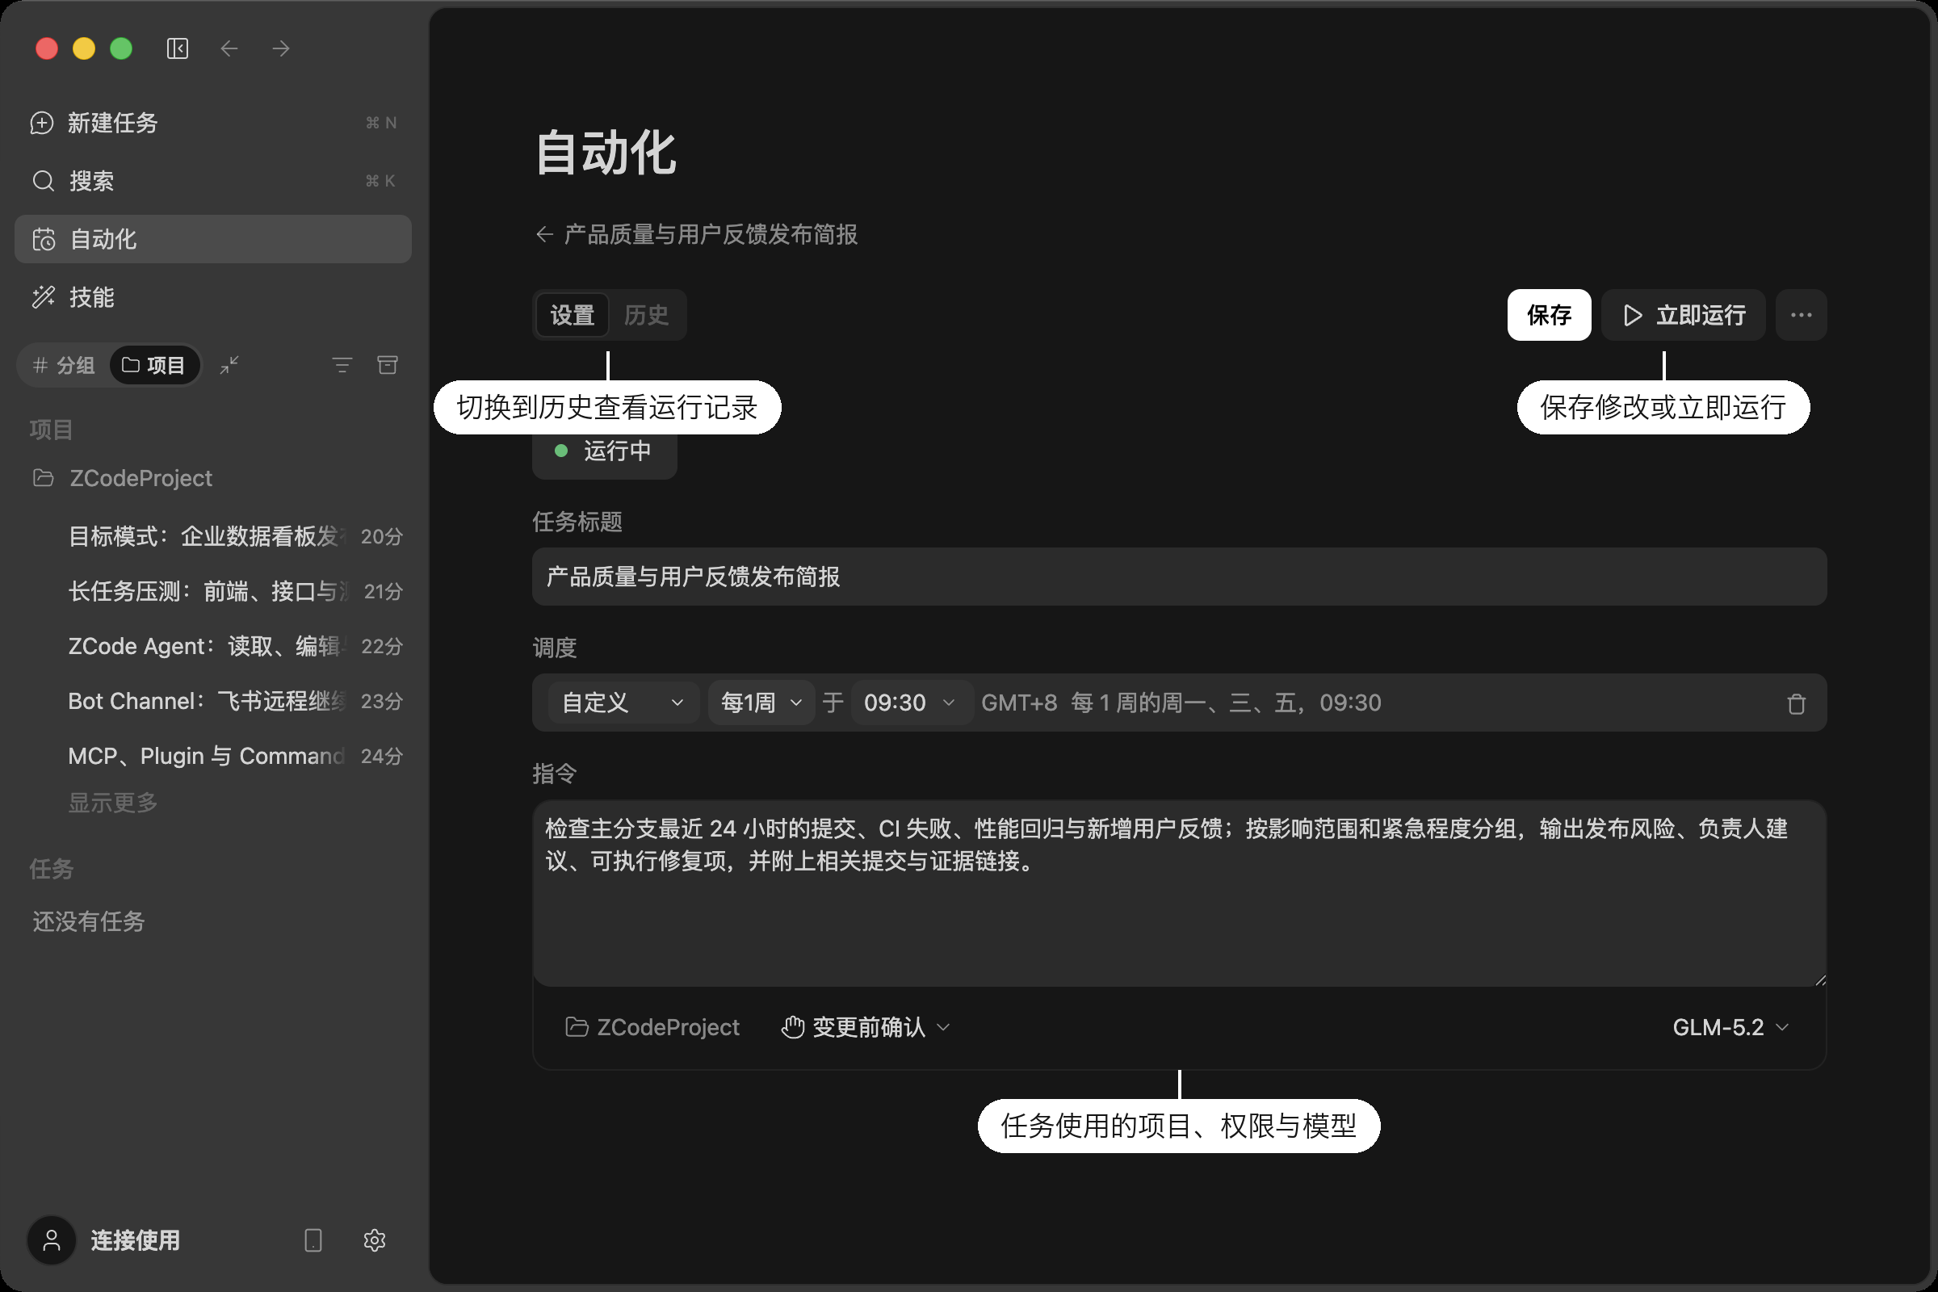Click the resize handle of 指令 box
The height and width of the screenshot is (1292, 1938).
click(1819, 979)
